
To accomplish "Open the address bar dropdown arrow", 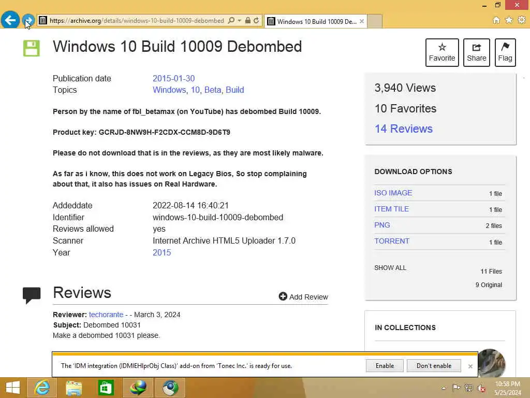I will (x=239, y=21).
